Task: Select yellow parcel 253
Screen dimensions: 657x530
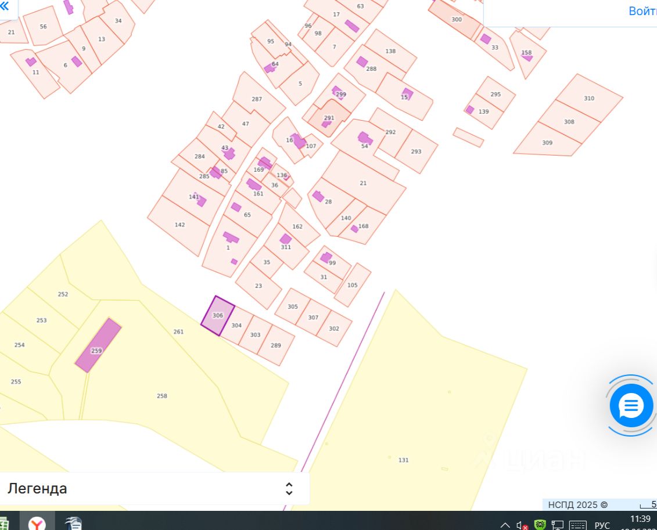Action: pyautogui.click(x=41, y=320)
